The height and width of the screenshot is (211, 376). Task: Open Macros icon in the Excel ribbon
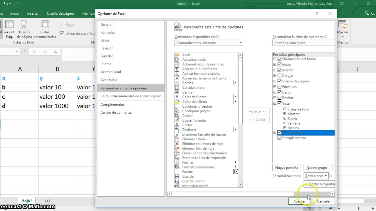click(x=343, y=25)
